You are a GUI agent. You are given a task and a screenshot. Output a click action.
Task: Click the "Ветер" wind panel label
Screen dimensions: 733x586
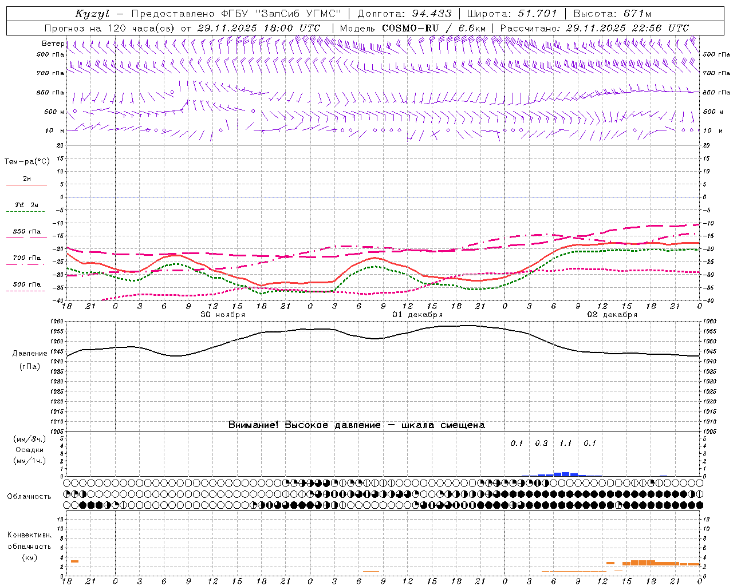coord(53,43)
